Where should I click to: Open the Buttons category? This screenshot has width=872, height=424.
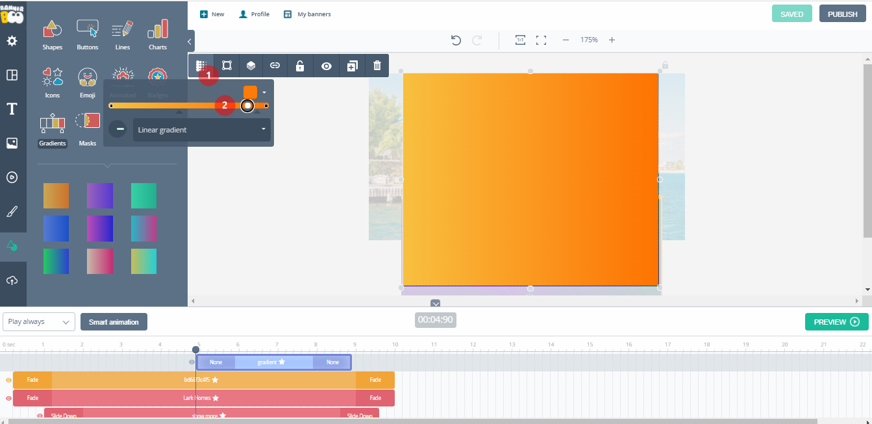pos(88,34)
